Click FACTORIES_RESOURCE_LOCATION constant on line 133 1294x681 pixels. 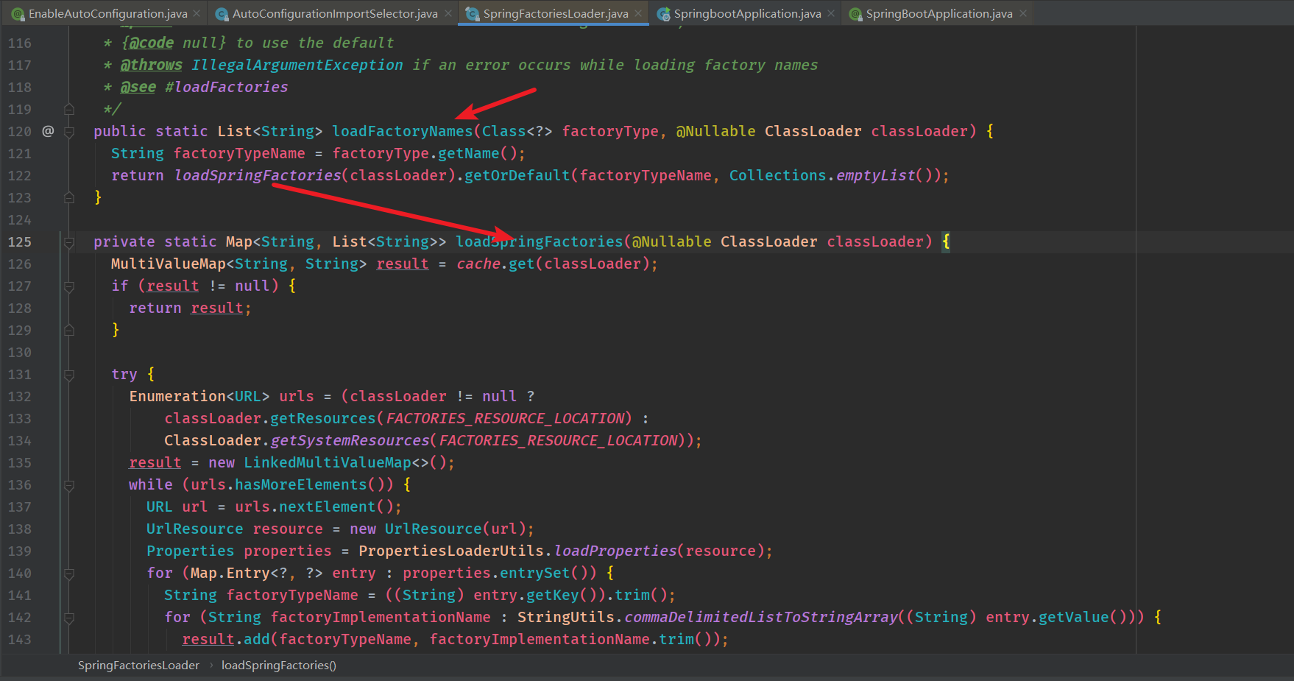505,418
